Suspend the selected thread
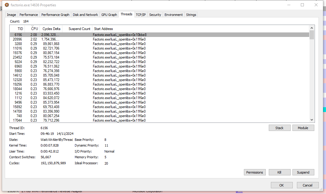326x194 pixels. click(x=303, y=172)
